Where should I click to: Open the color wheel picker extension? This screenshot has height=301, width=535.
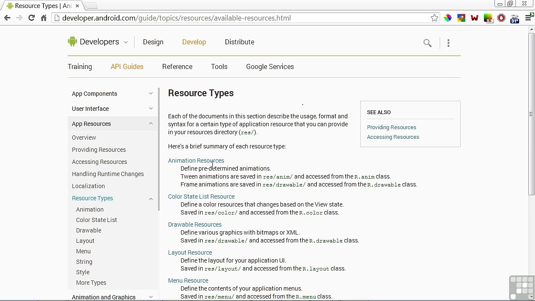pyautogui.click(x=448, y=18)
